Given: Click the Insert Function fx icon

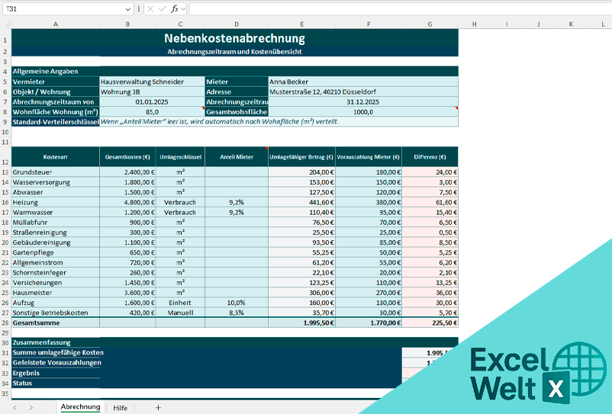Looking at the screenshot, I should (x=174, y=8).
